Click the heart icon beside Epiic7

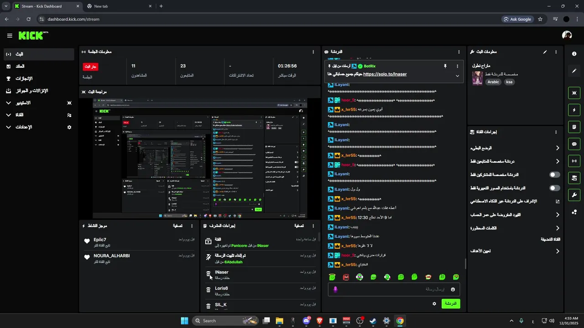[87, 241]
